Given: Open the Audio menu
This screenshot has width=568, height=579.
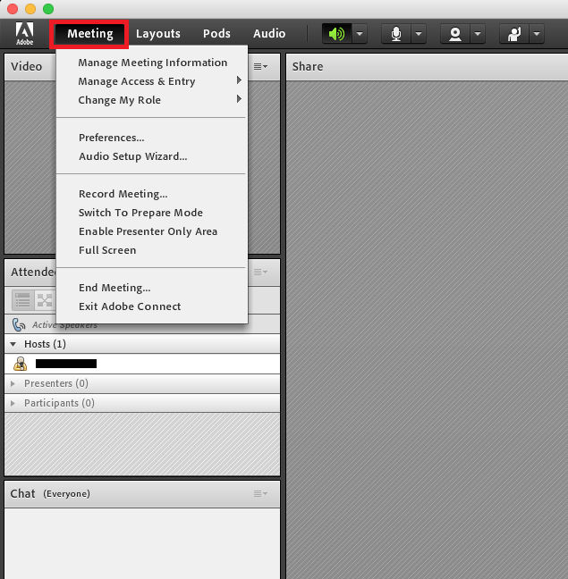Looking at the screenshot, I should pyautogui.click(x=269, y=34).
